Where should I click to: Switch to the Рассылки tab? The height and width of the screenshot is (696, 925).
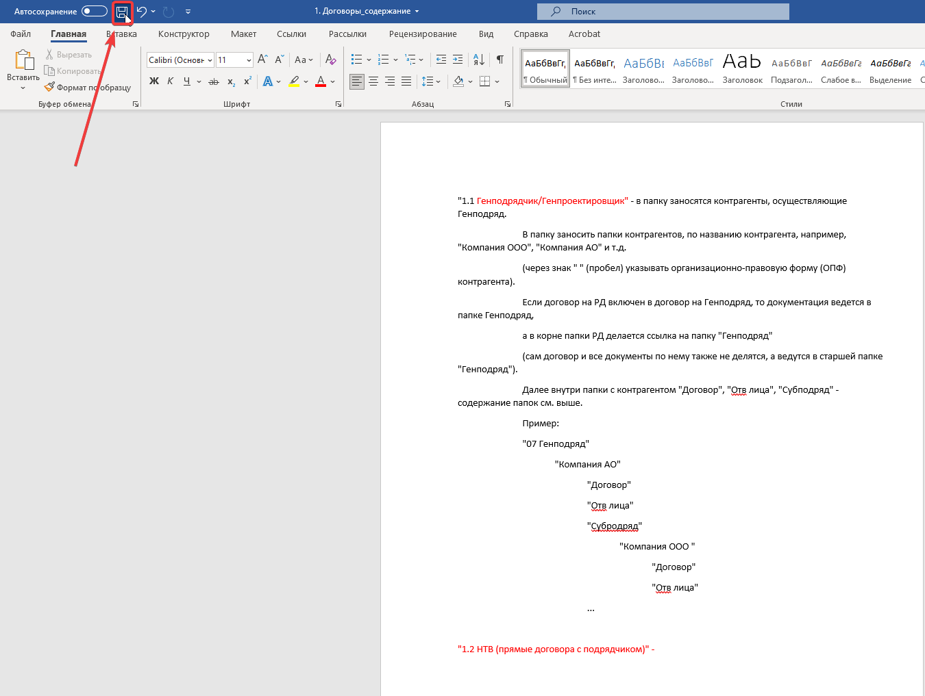coord(347,34)
